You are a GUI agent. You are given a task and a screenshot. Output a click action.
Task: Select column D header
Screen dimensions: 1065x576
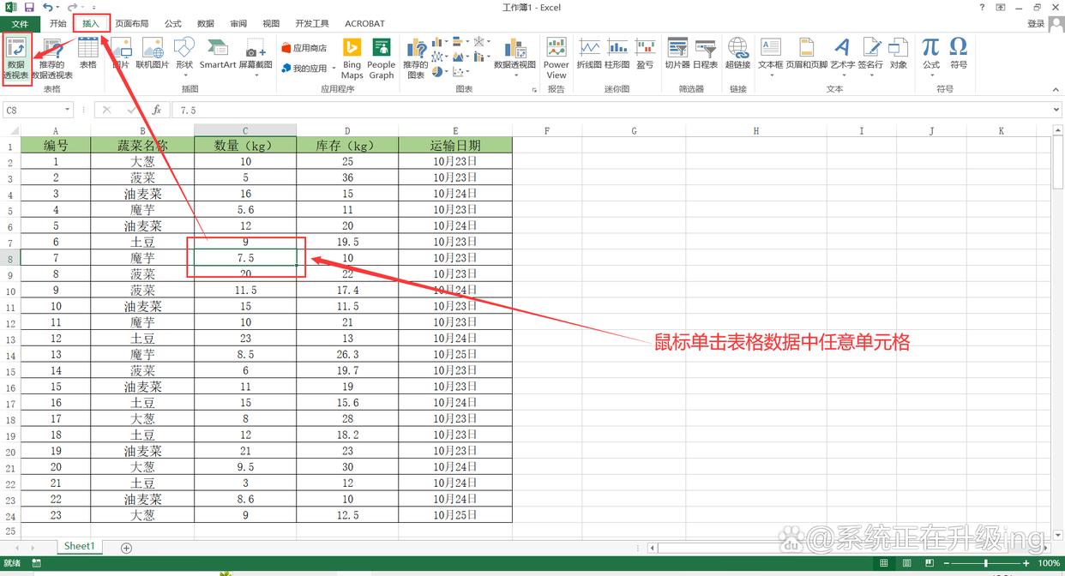pos(347,130)
